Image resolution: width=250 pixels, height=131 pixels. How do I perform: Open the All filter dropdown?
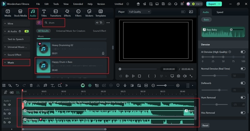tap(99, 22)
